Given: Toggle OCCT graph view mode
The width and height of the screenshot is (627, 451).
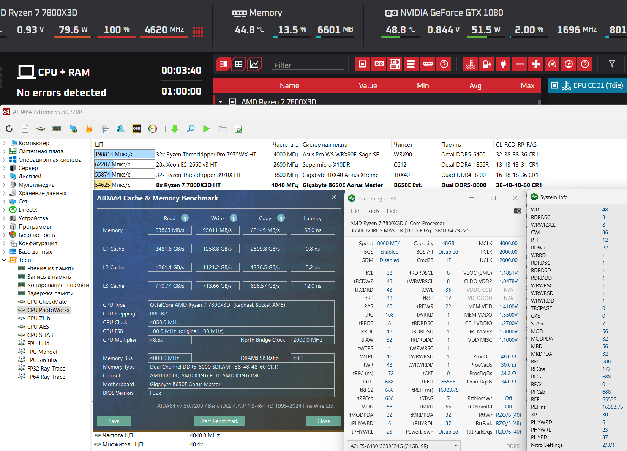Looking at the screenshot, I should click(x=254, y=64).
